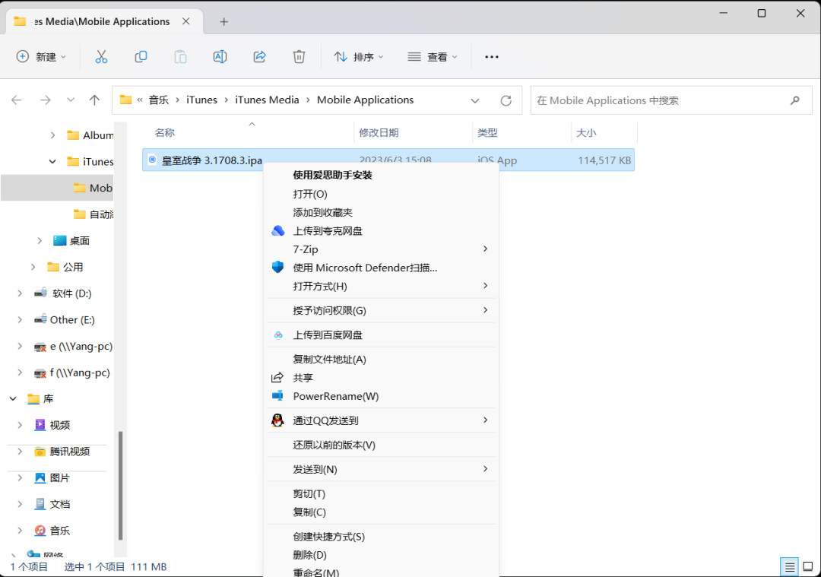
Task: Open a new tab with plus button
Action: (x=223, y=21)
